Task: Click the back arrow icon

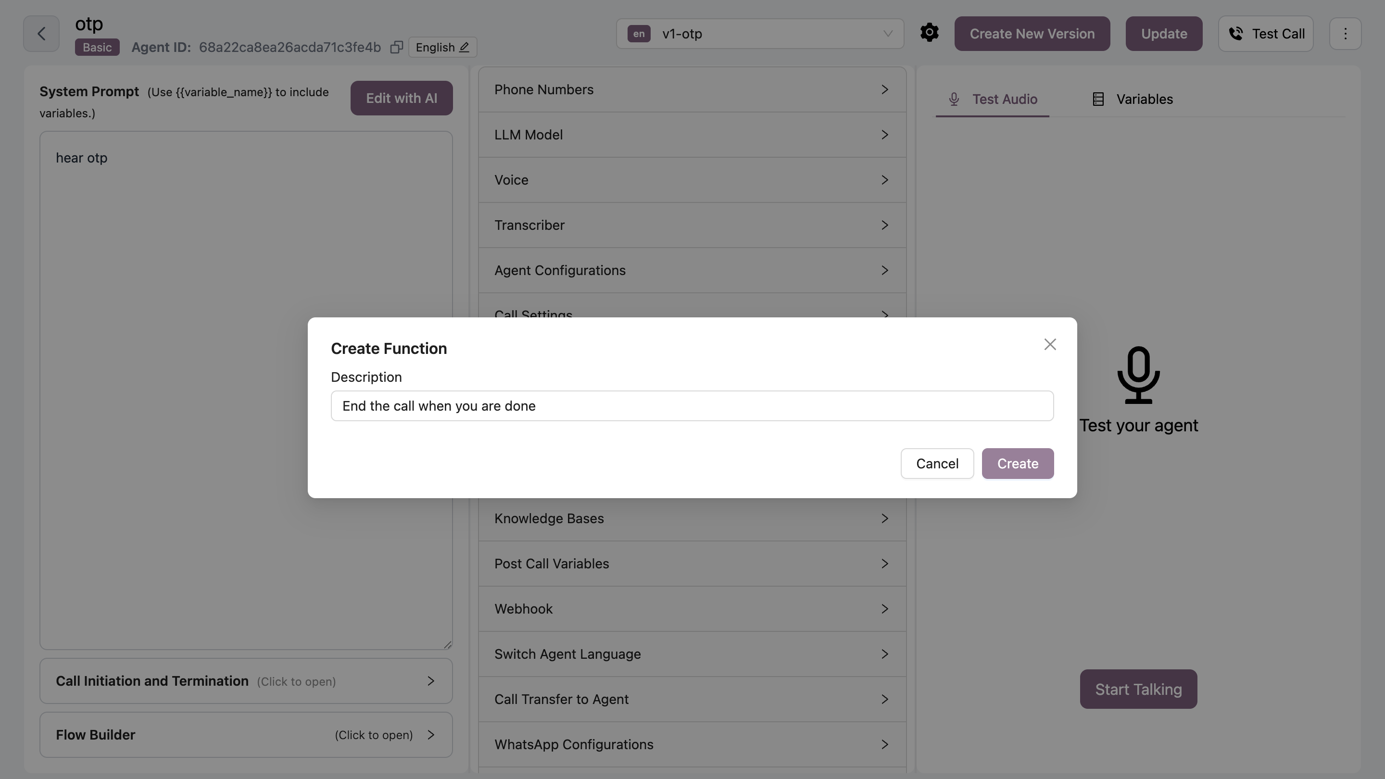Action: (x=41, y=34)
